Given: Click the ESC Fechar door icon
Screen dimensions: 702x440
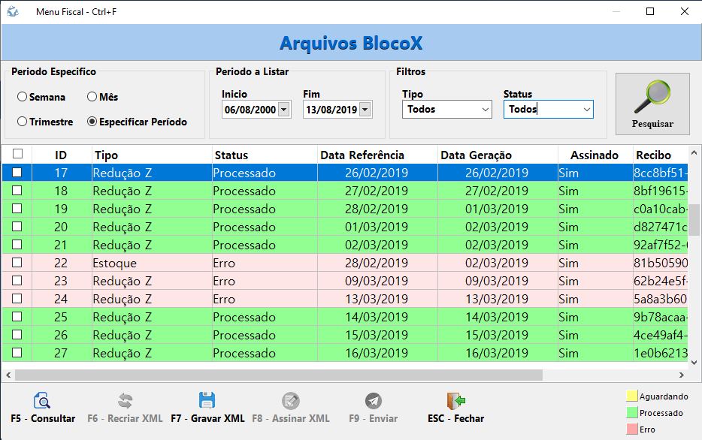Looking at the screenshot, I should [455, 401].
